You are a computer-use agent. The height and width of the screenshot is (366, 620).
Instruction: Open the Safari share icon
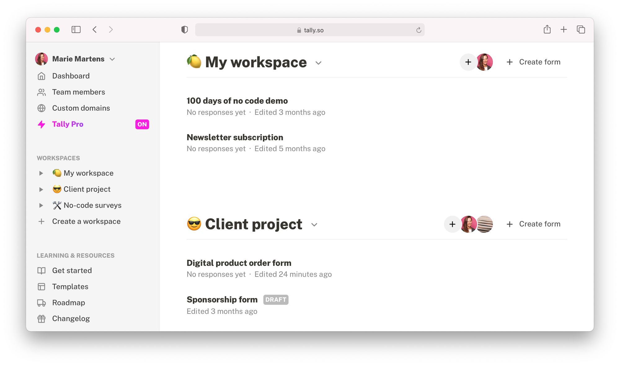pyautogui.click(x=547, y=29)
